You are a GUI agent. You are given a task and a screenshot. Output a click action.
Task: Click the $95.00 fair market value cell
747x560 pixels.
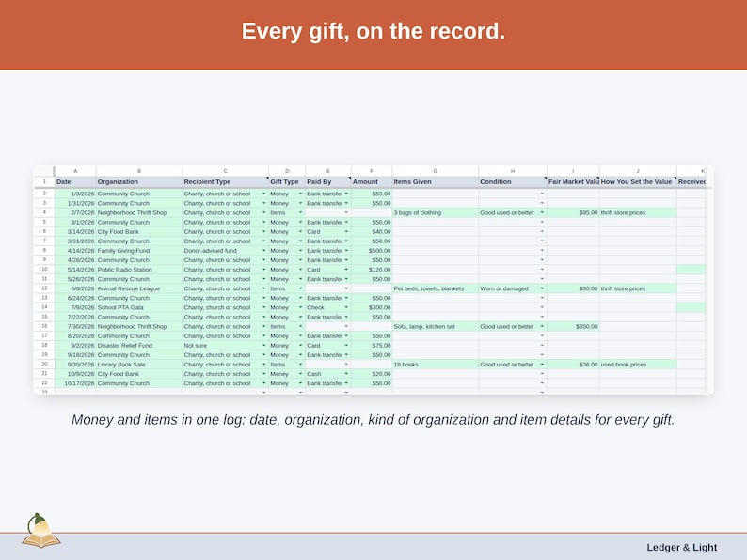coord(573,212)
